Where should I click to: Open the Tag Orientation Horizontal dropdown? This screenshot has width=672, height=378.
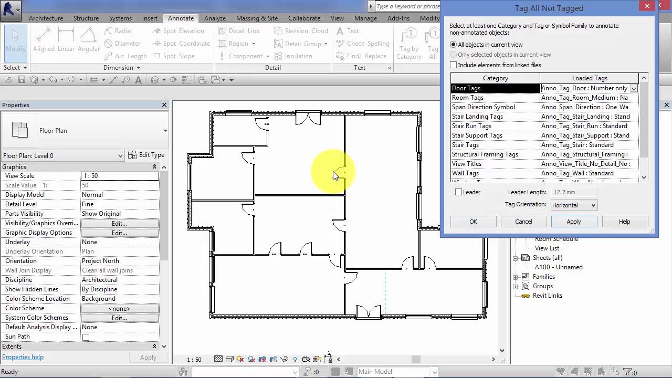click(574, 205)
